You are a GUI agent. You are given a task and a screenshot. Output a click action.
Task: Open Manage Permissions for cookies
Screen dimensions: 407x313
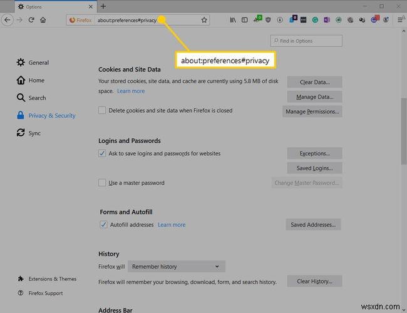pyautogui.click(x=312, y=111)
